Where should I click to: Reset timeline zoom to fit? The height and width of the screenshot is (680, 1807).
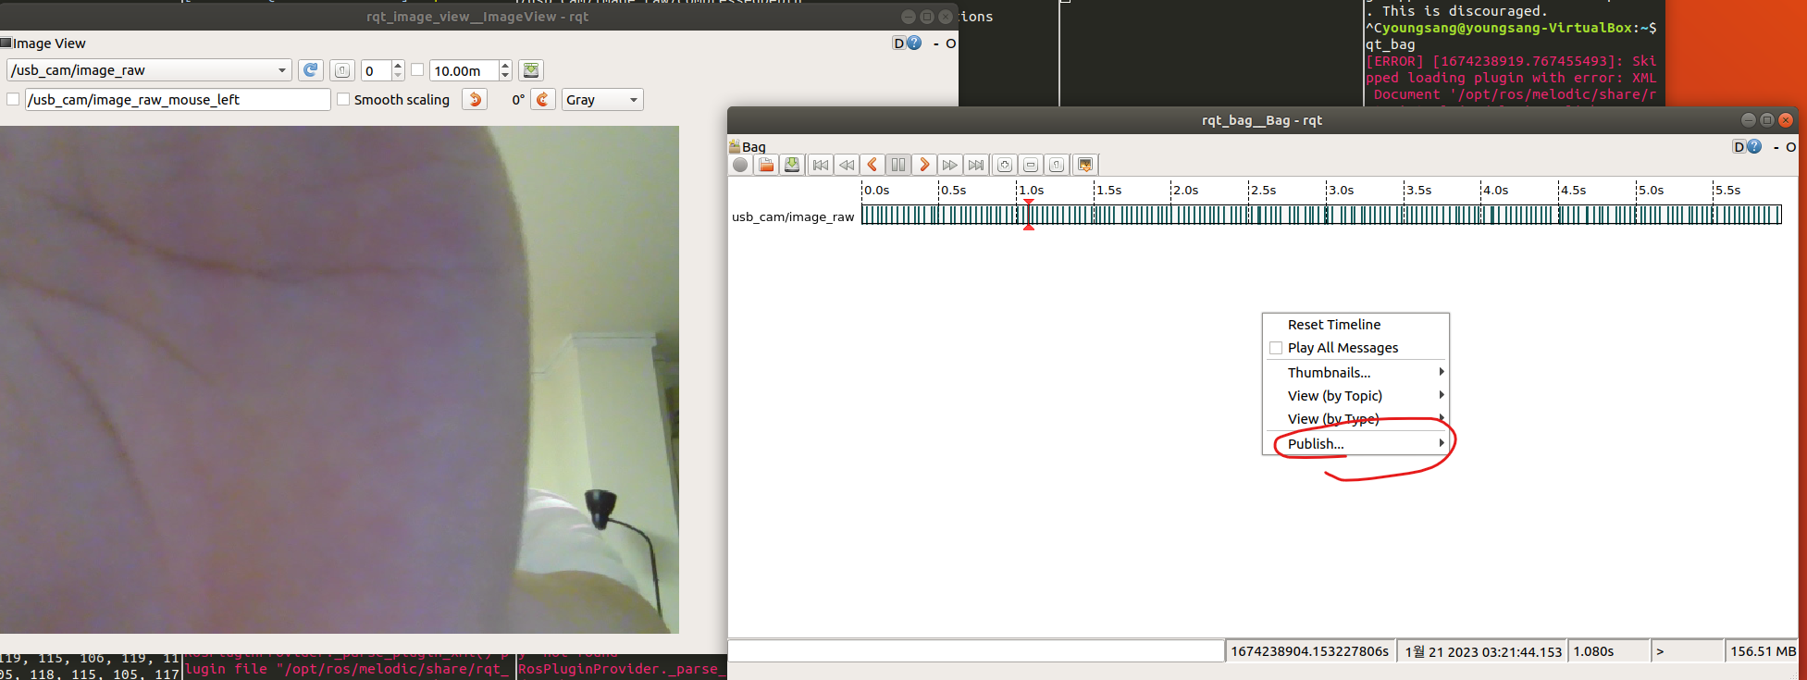click(1057, 165)
